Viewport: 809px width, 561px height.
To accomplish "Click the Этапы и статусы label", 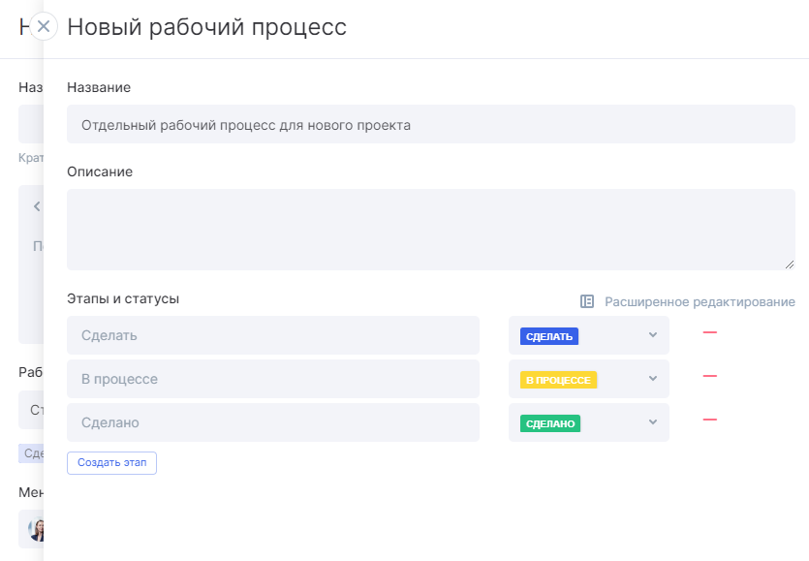I will 123,298.
